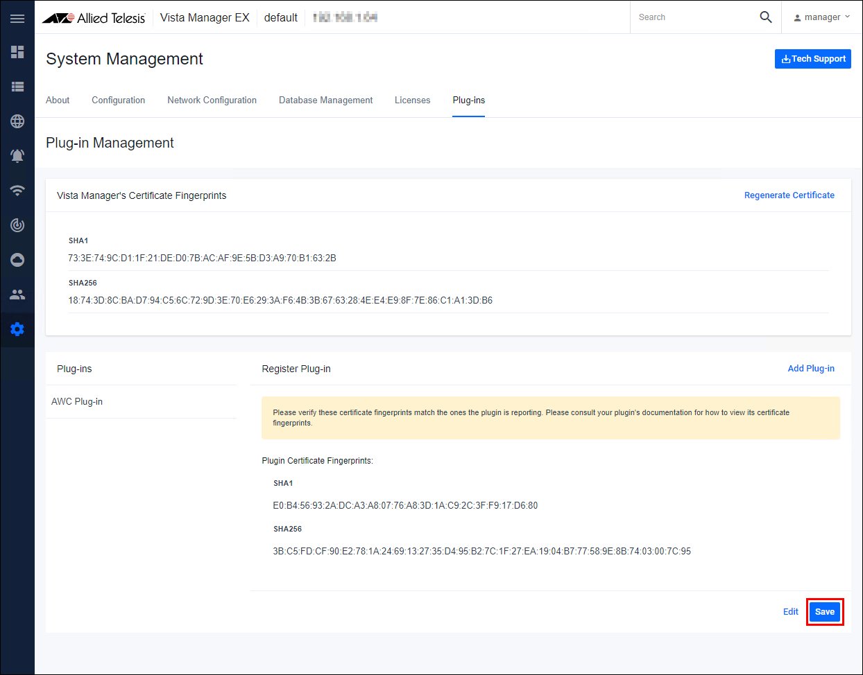Image resolution: width=863 pixels, height=675 pixels.
Task: Select AWC Plug-in in the list
Action: coord(77,402)
